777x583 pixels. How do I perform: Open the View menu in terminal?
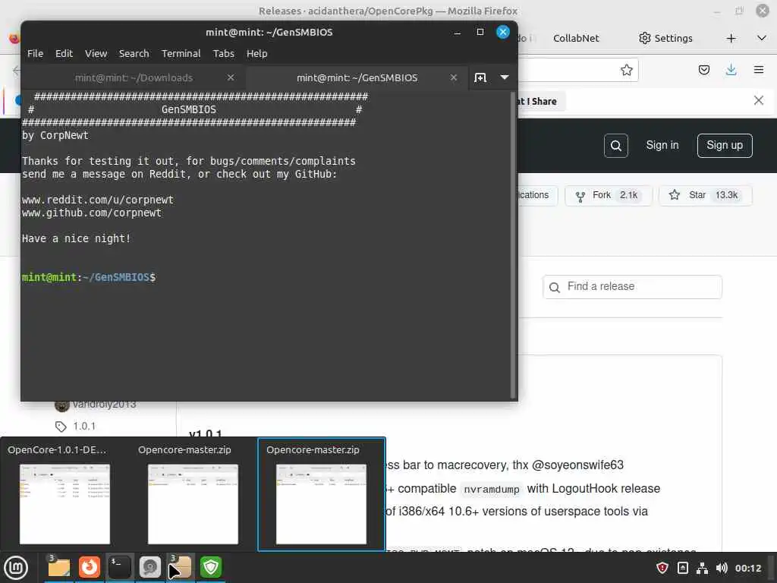tap(96, 54)
